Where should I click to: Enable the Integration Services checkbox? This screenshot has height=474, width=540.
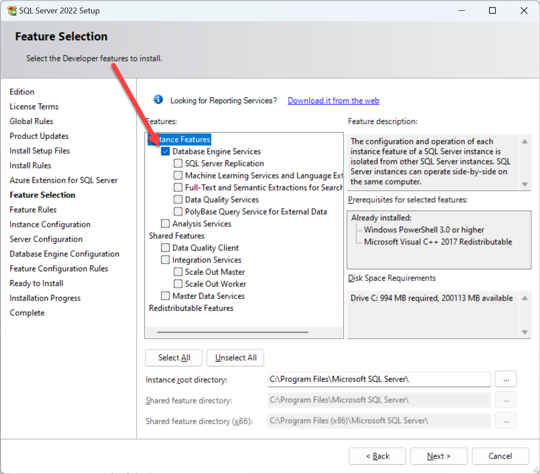[x=165, y=260]
